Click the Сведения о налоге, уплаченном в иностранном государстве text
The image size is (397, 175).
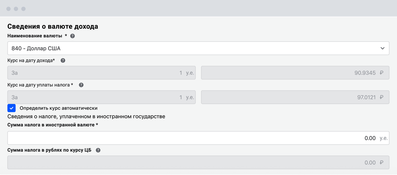pyautogui.click(x=86, y=117)
